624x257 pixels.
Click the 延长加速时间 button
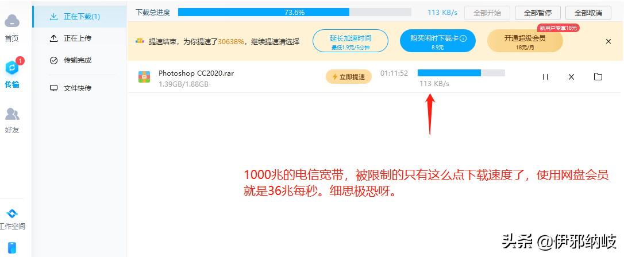point(350,41)
